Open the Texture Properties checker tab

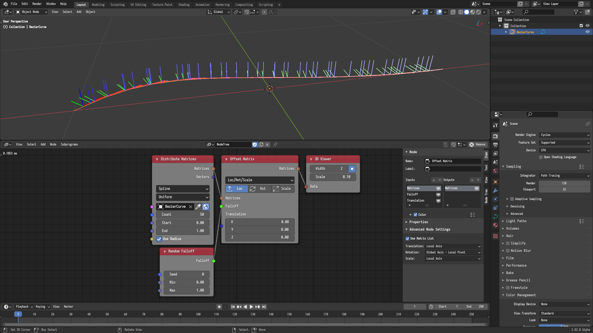point(495,236)
